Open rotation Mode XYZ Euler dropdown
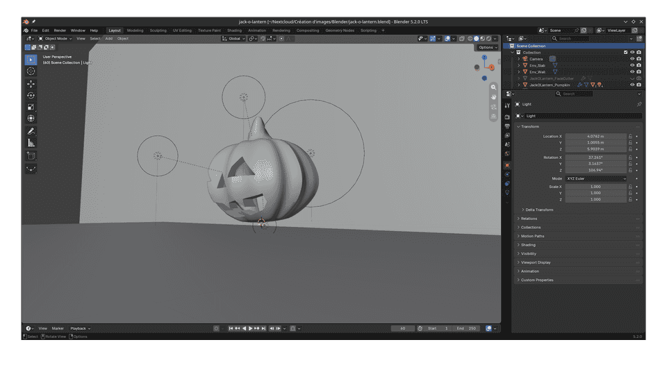This screenshot has height=365, width=667. [596, 179]
